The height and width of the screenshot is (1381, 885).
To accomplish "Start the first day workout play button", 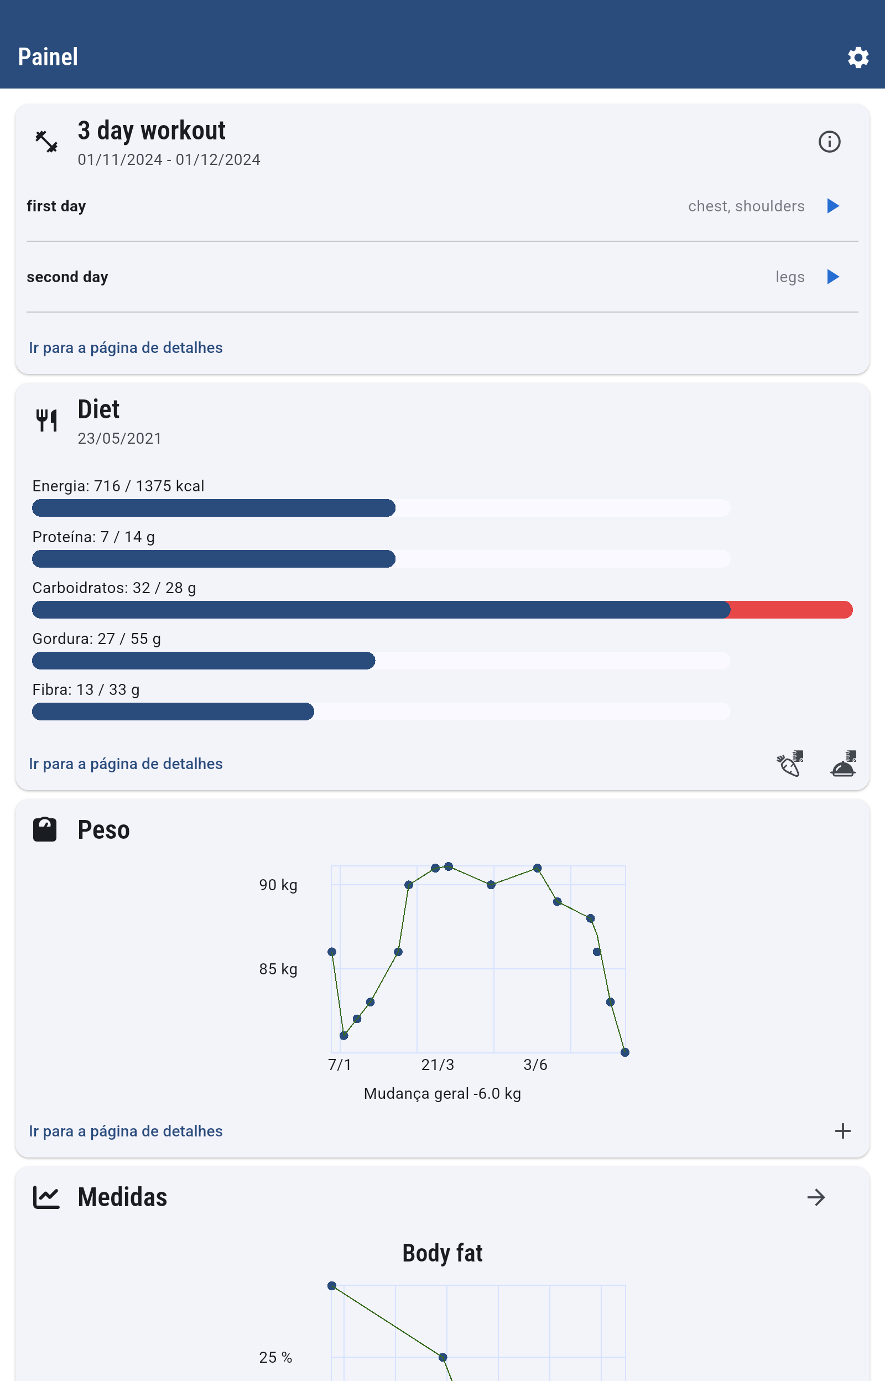I will [832, 206].
